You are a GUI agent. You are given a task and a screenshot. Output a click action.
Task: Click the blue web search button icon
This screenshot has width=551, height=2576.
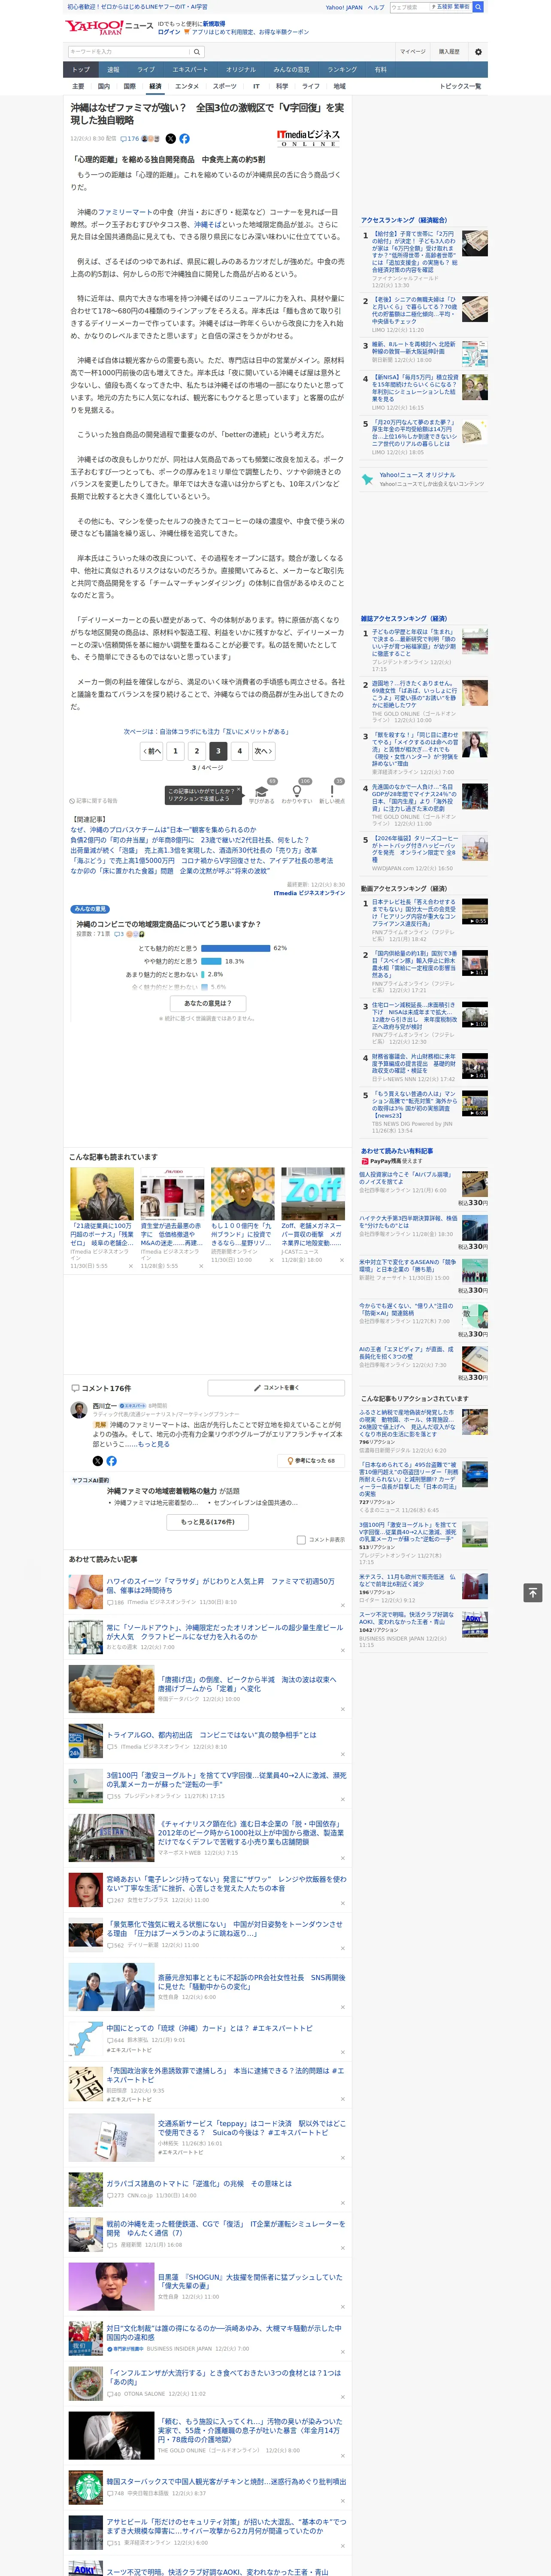pyautogui.click(x=478, y=7)
